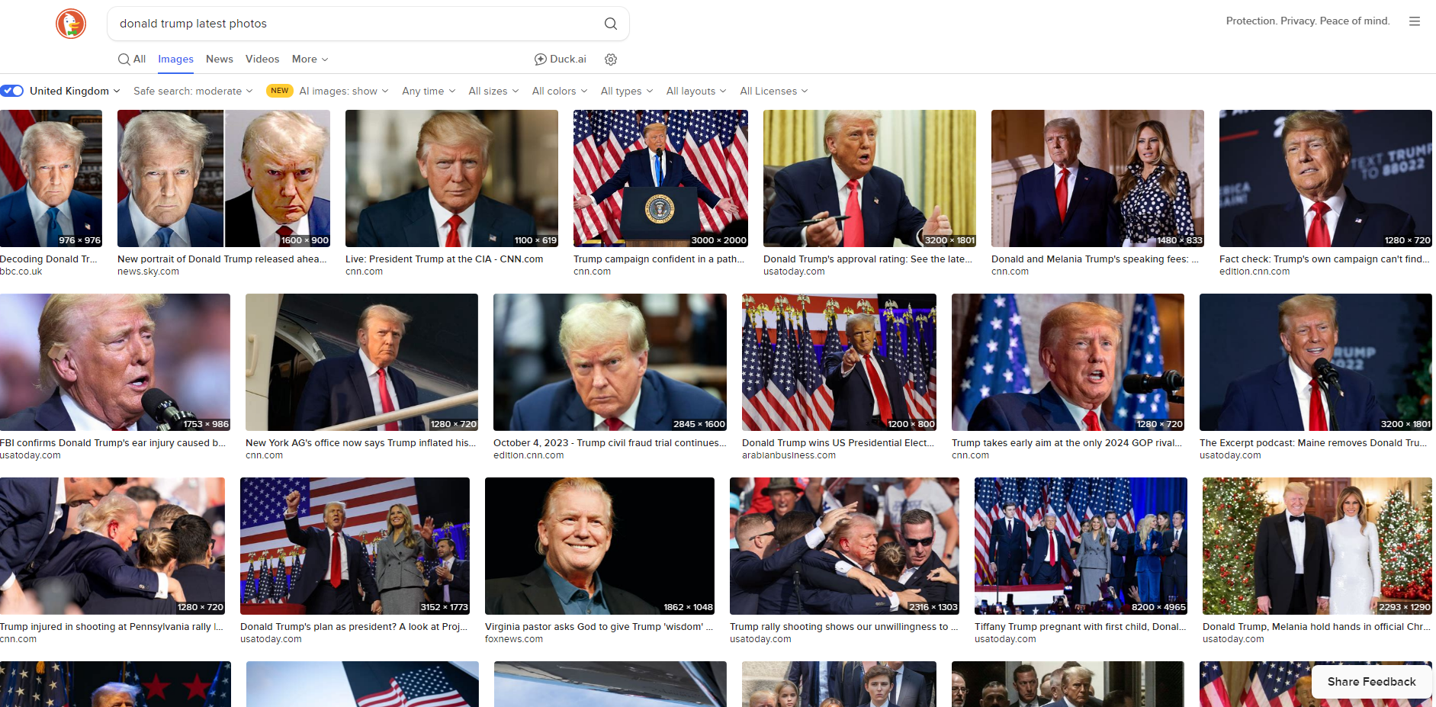
Task: Open the 'Live: President Trump at the CIA' link
Action: click(x=444, y=259)
